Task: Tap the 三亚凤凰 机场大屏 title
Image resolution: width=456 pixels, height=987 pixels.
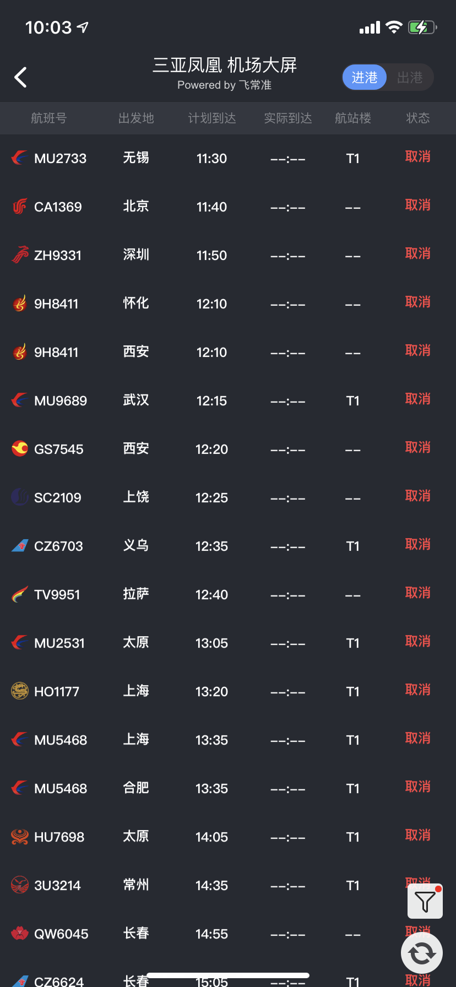Action: 224,66
